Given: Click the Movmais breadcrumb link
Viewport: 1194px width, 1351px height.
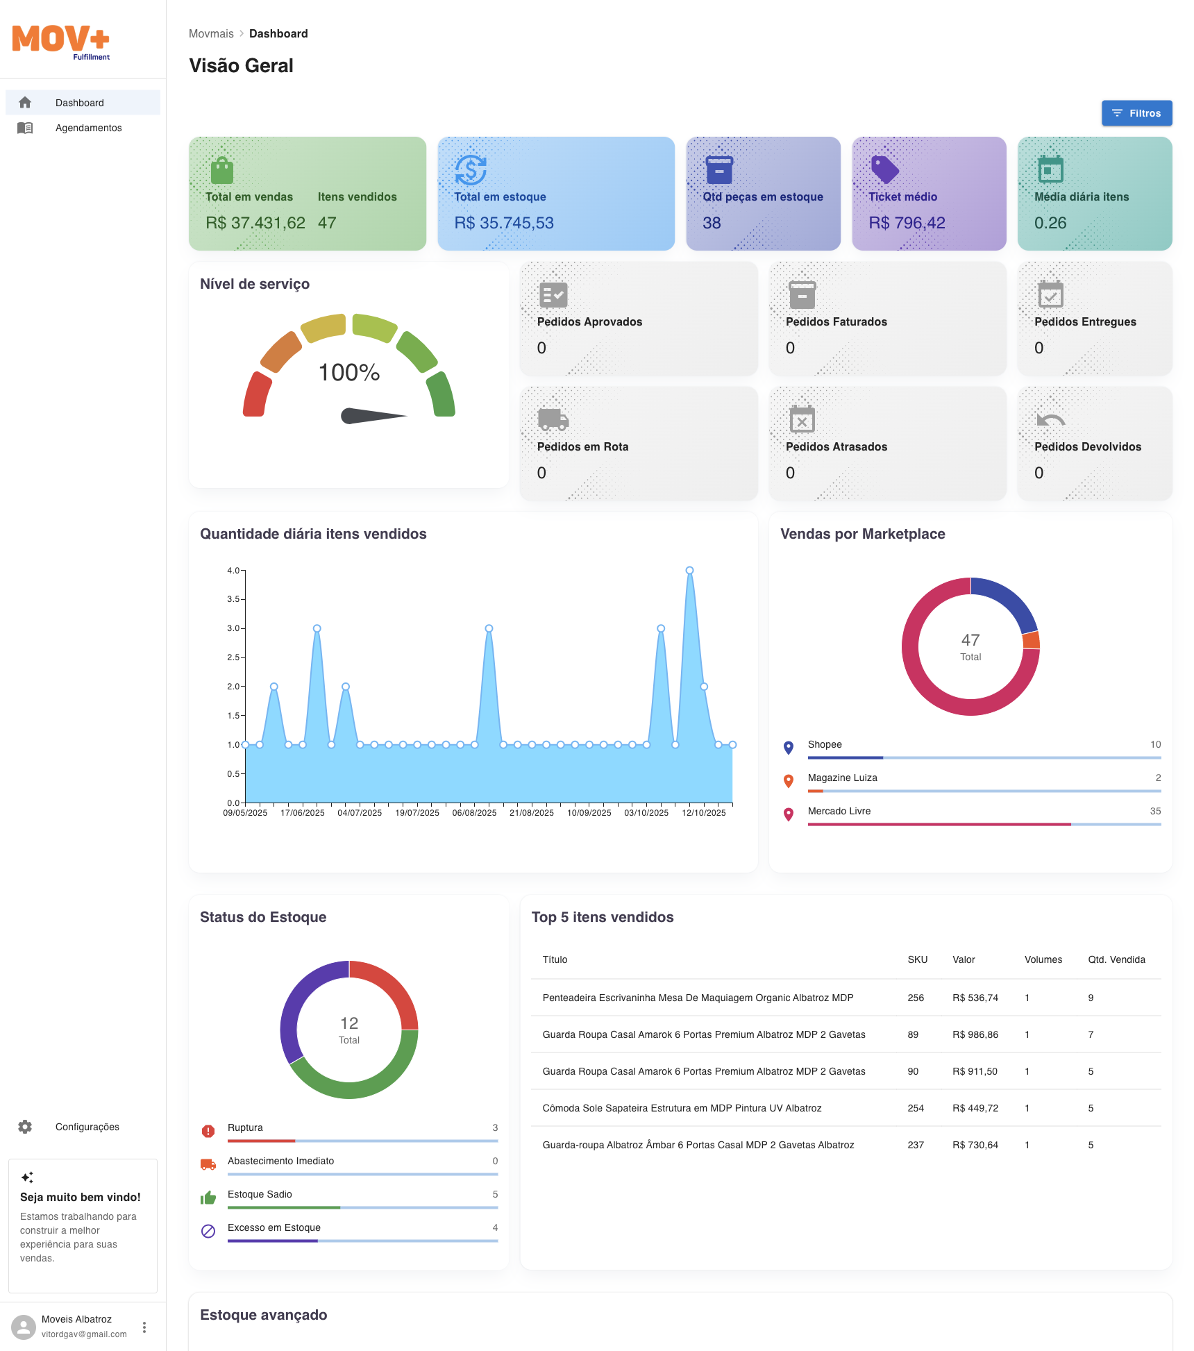Looking at the screenshot, I should point(211,33).
